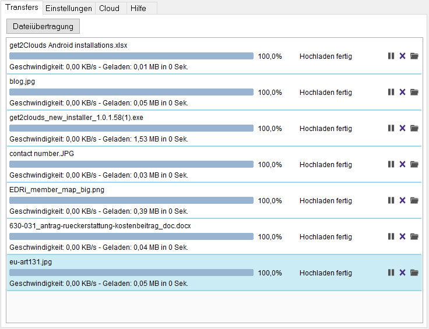Open folder of the antrag-rueckerstattung docx file

point(414,236)
